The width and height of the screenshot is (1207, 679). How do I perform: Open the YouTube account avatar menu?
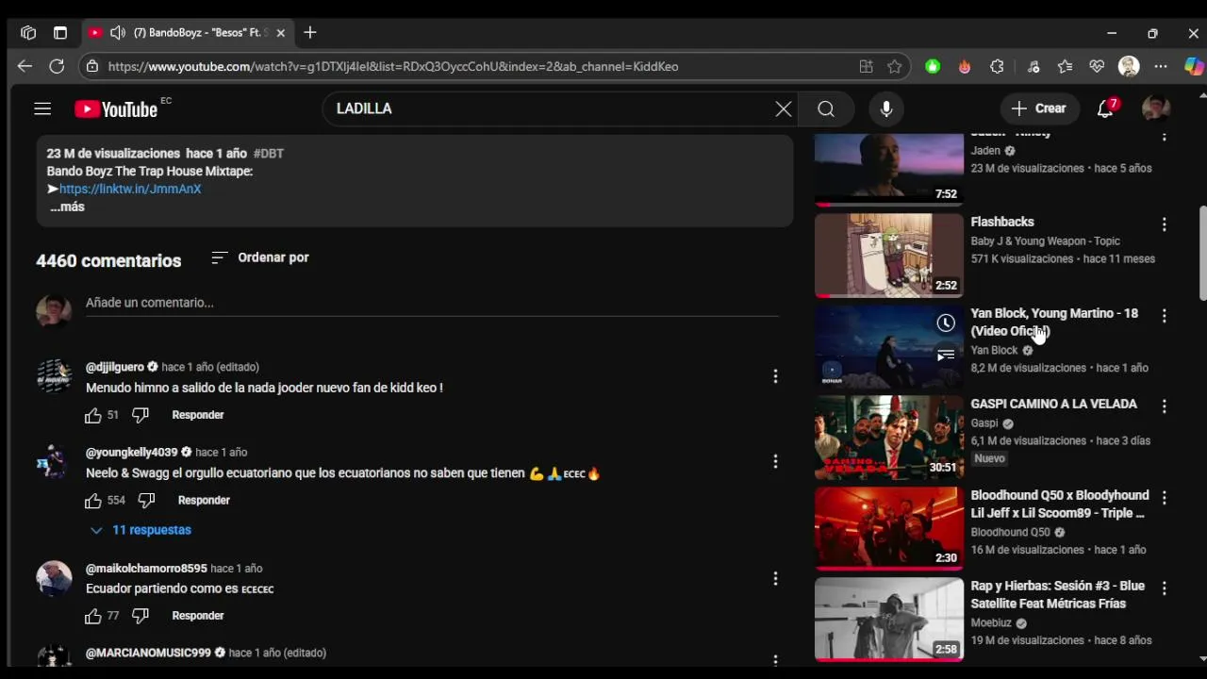1156,108
